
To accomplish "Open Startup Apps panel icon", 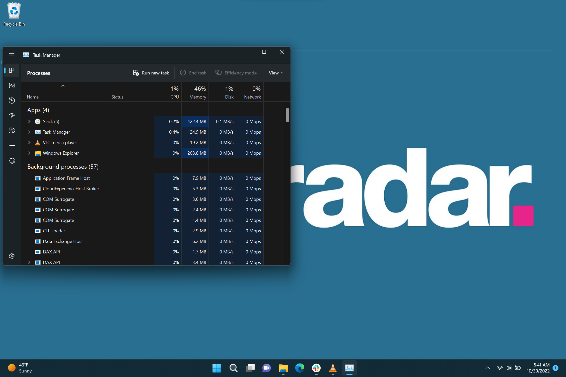I will pyautogui.click(x=11, y=115).
